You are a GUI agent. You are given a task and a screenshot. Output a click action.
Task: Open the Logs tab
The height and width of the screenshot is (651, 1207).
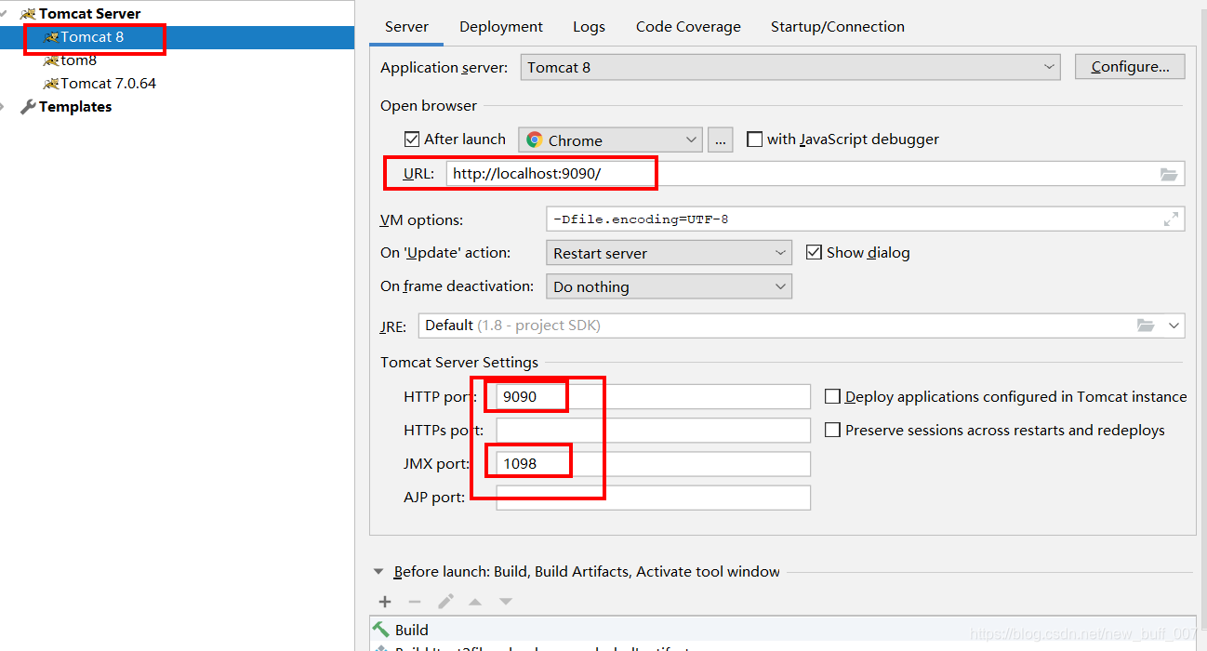point(589,26)
